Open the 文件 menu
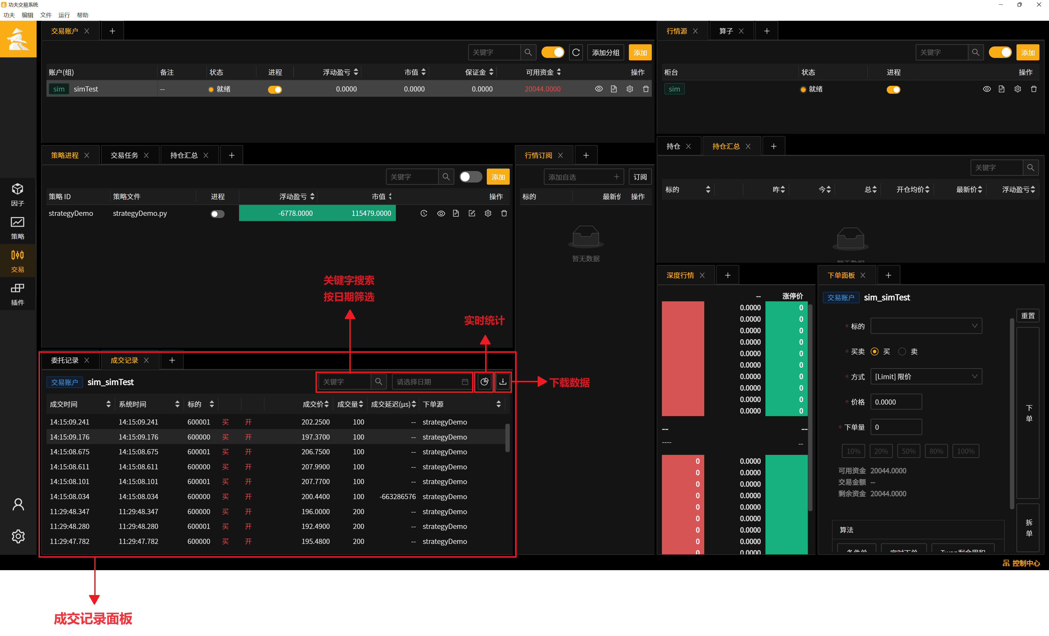 pos(46,15)
